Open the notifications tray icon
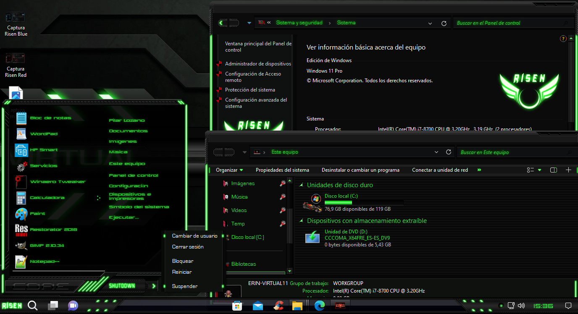 pos(568,306)
